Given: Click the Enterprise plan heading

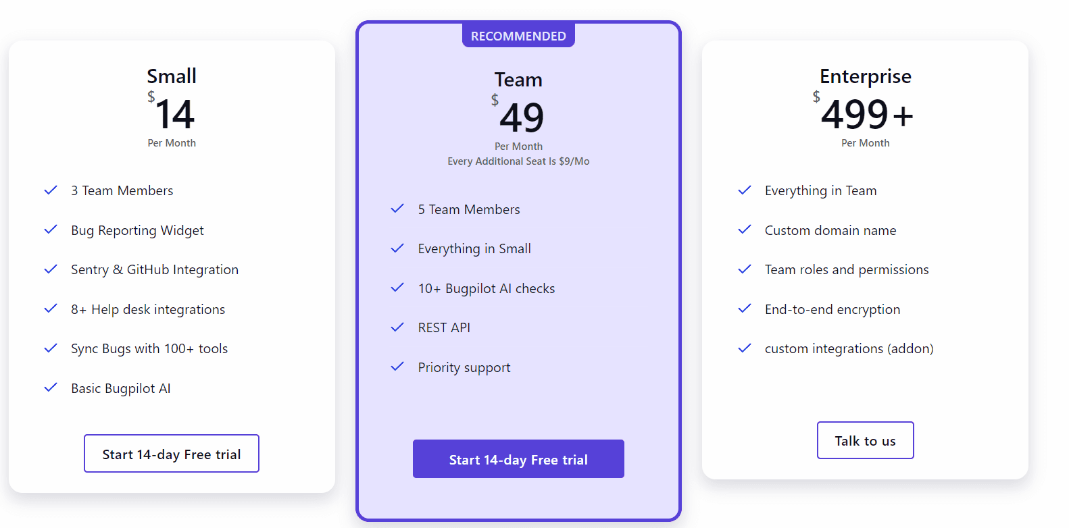Looking at the screenshot, I should (865, 76).
